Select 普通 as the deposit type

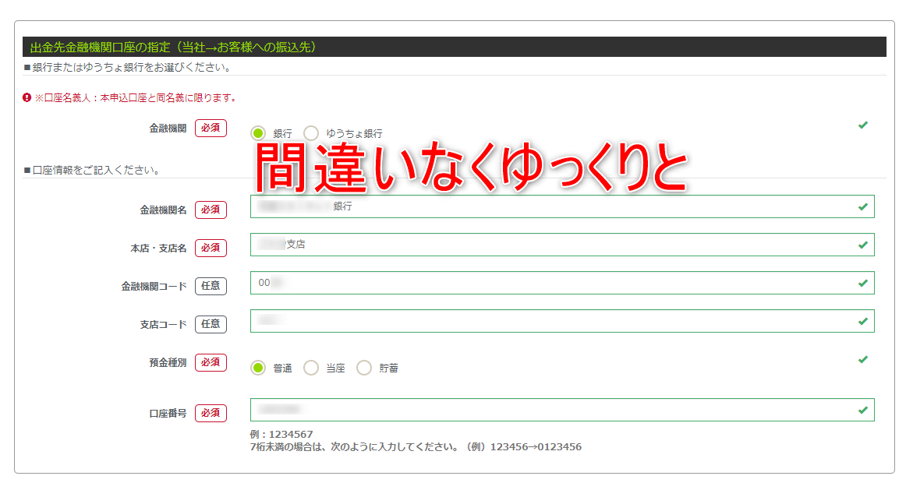point(258,368)
